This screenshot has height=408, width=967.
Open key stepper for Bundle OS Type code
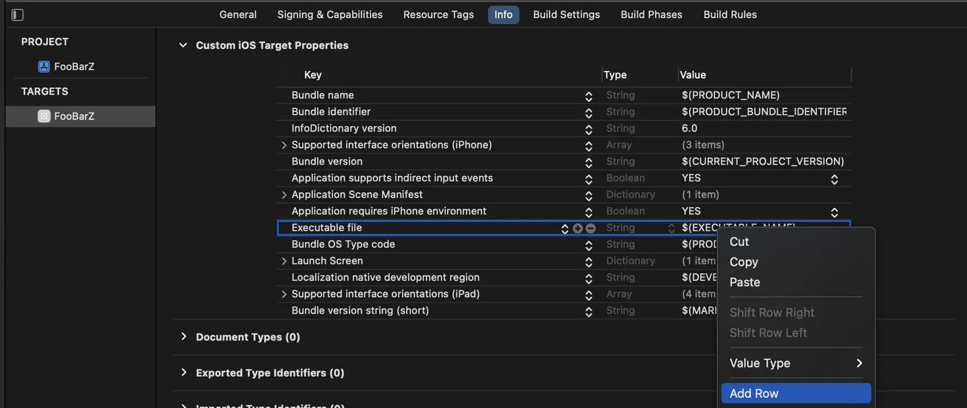point(589,245)
